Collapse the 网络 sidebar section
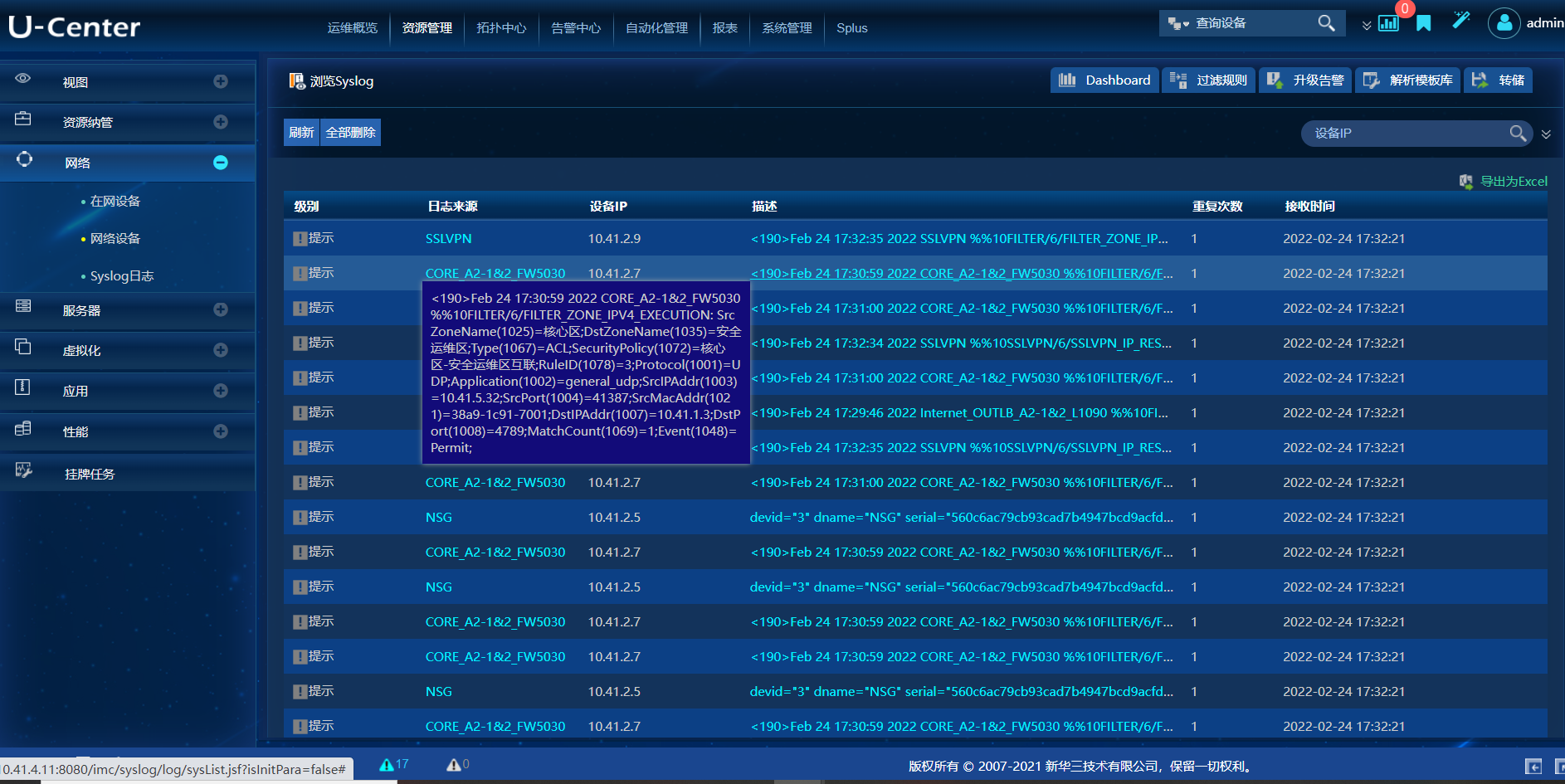Screen dimensions: 1565x784 click(221, 163)
